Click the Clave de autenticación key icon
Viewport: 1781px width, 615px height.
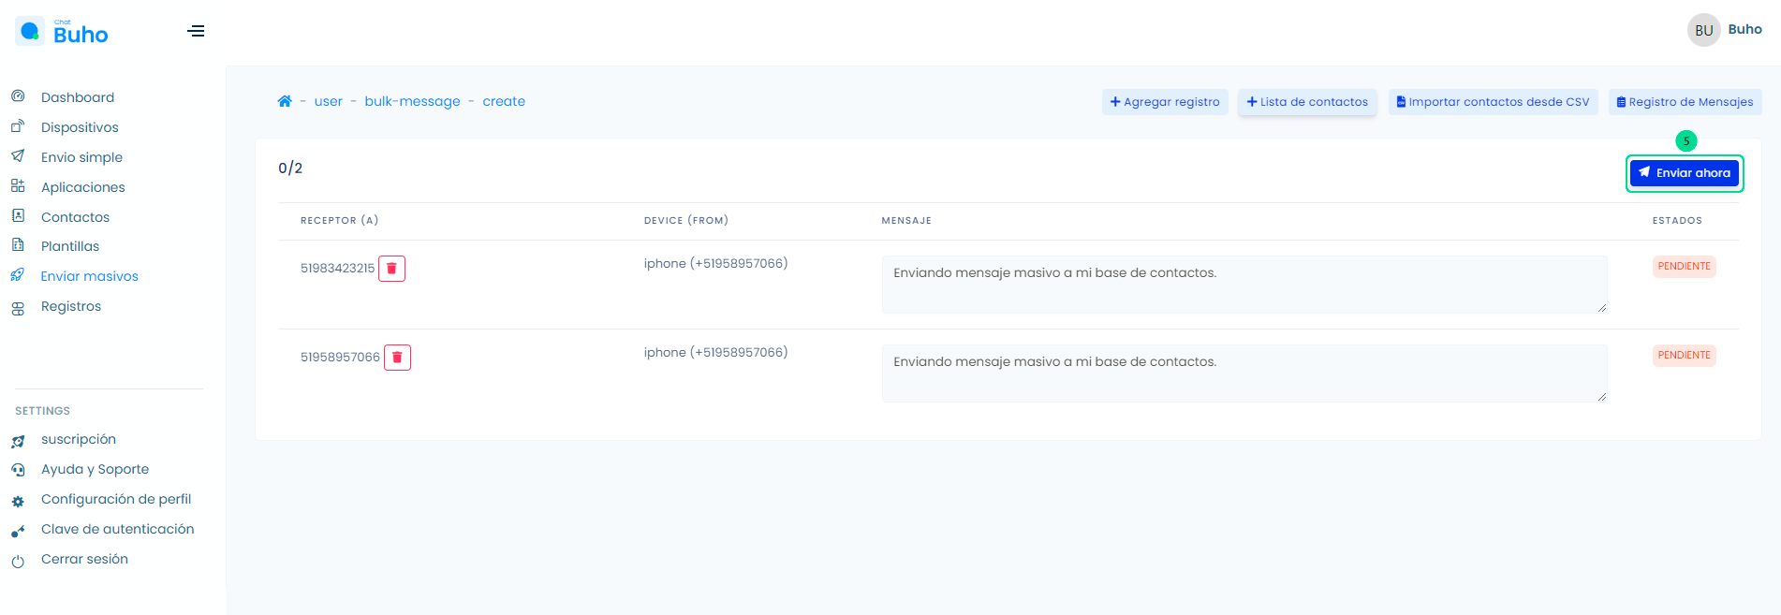(18, 531)
